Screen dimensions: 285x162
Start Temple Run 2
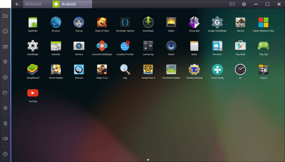(x=148, y=69)
